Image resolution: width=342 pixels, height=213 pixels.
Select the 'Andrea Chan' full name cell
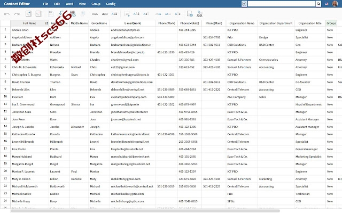point(30,30)
